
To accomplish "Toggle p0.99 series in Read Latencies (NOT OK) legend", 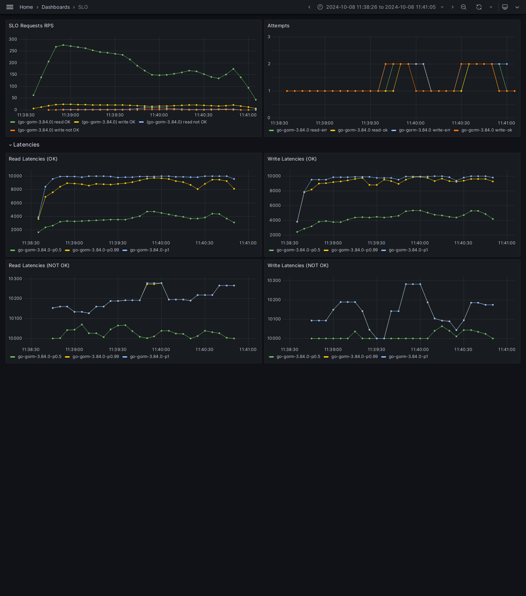I will (96, 357).
